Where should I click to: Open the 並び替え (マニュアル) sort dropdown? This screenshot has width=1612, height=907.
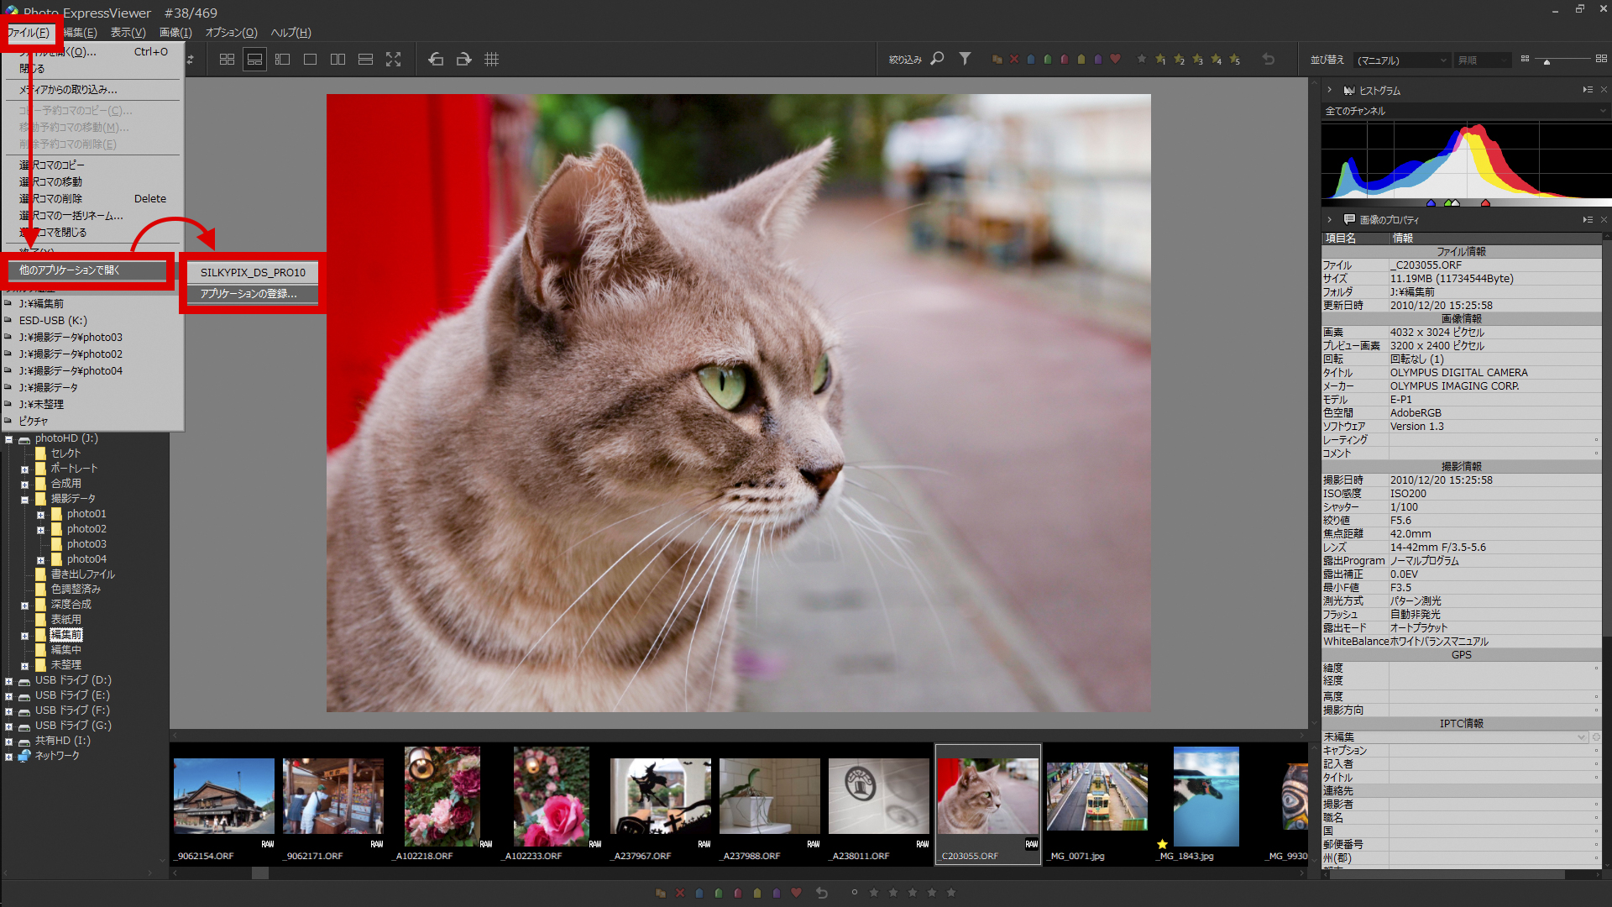1402,60
